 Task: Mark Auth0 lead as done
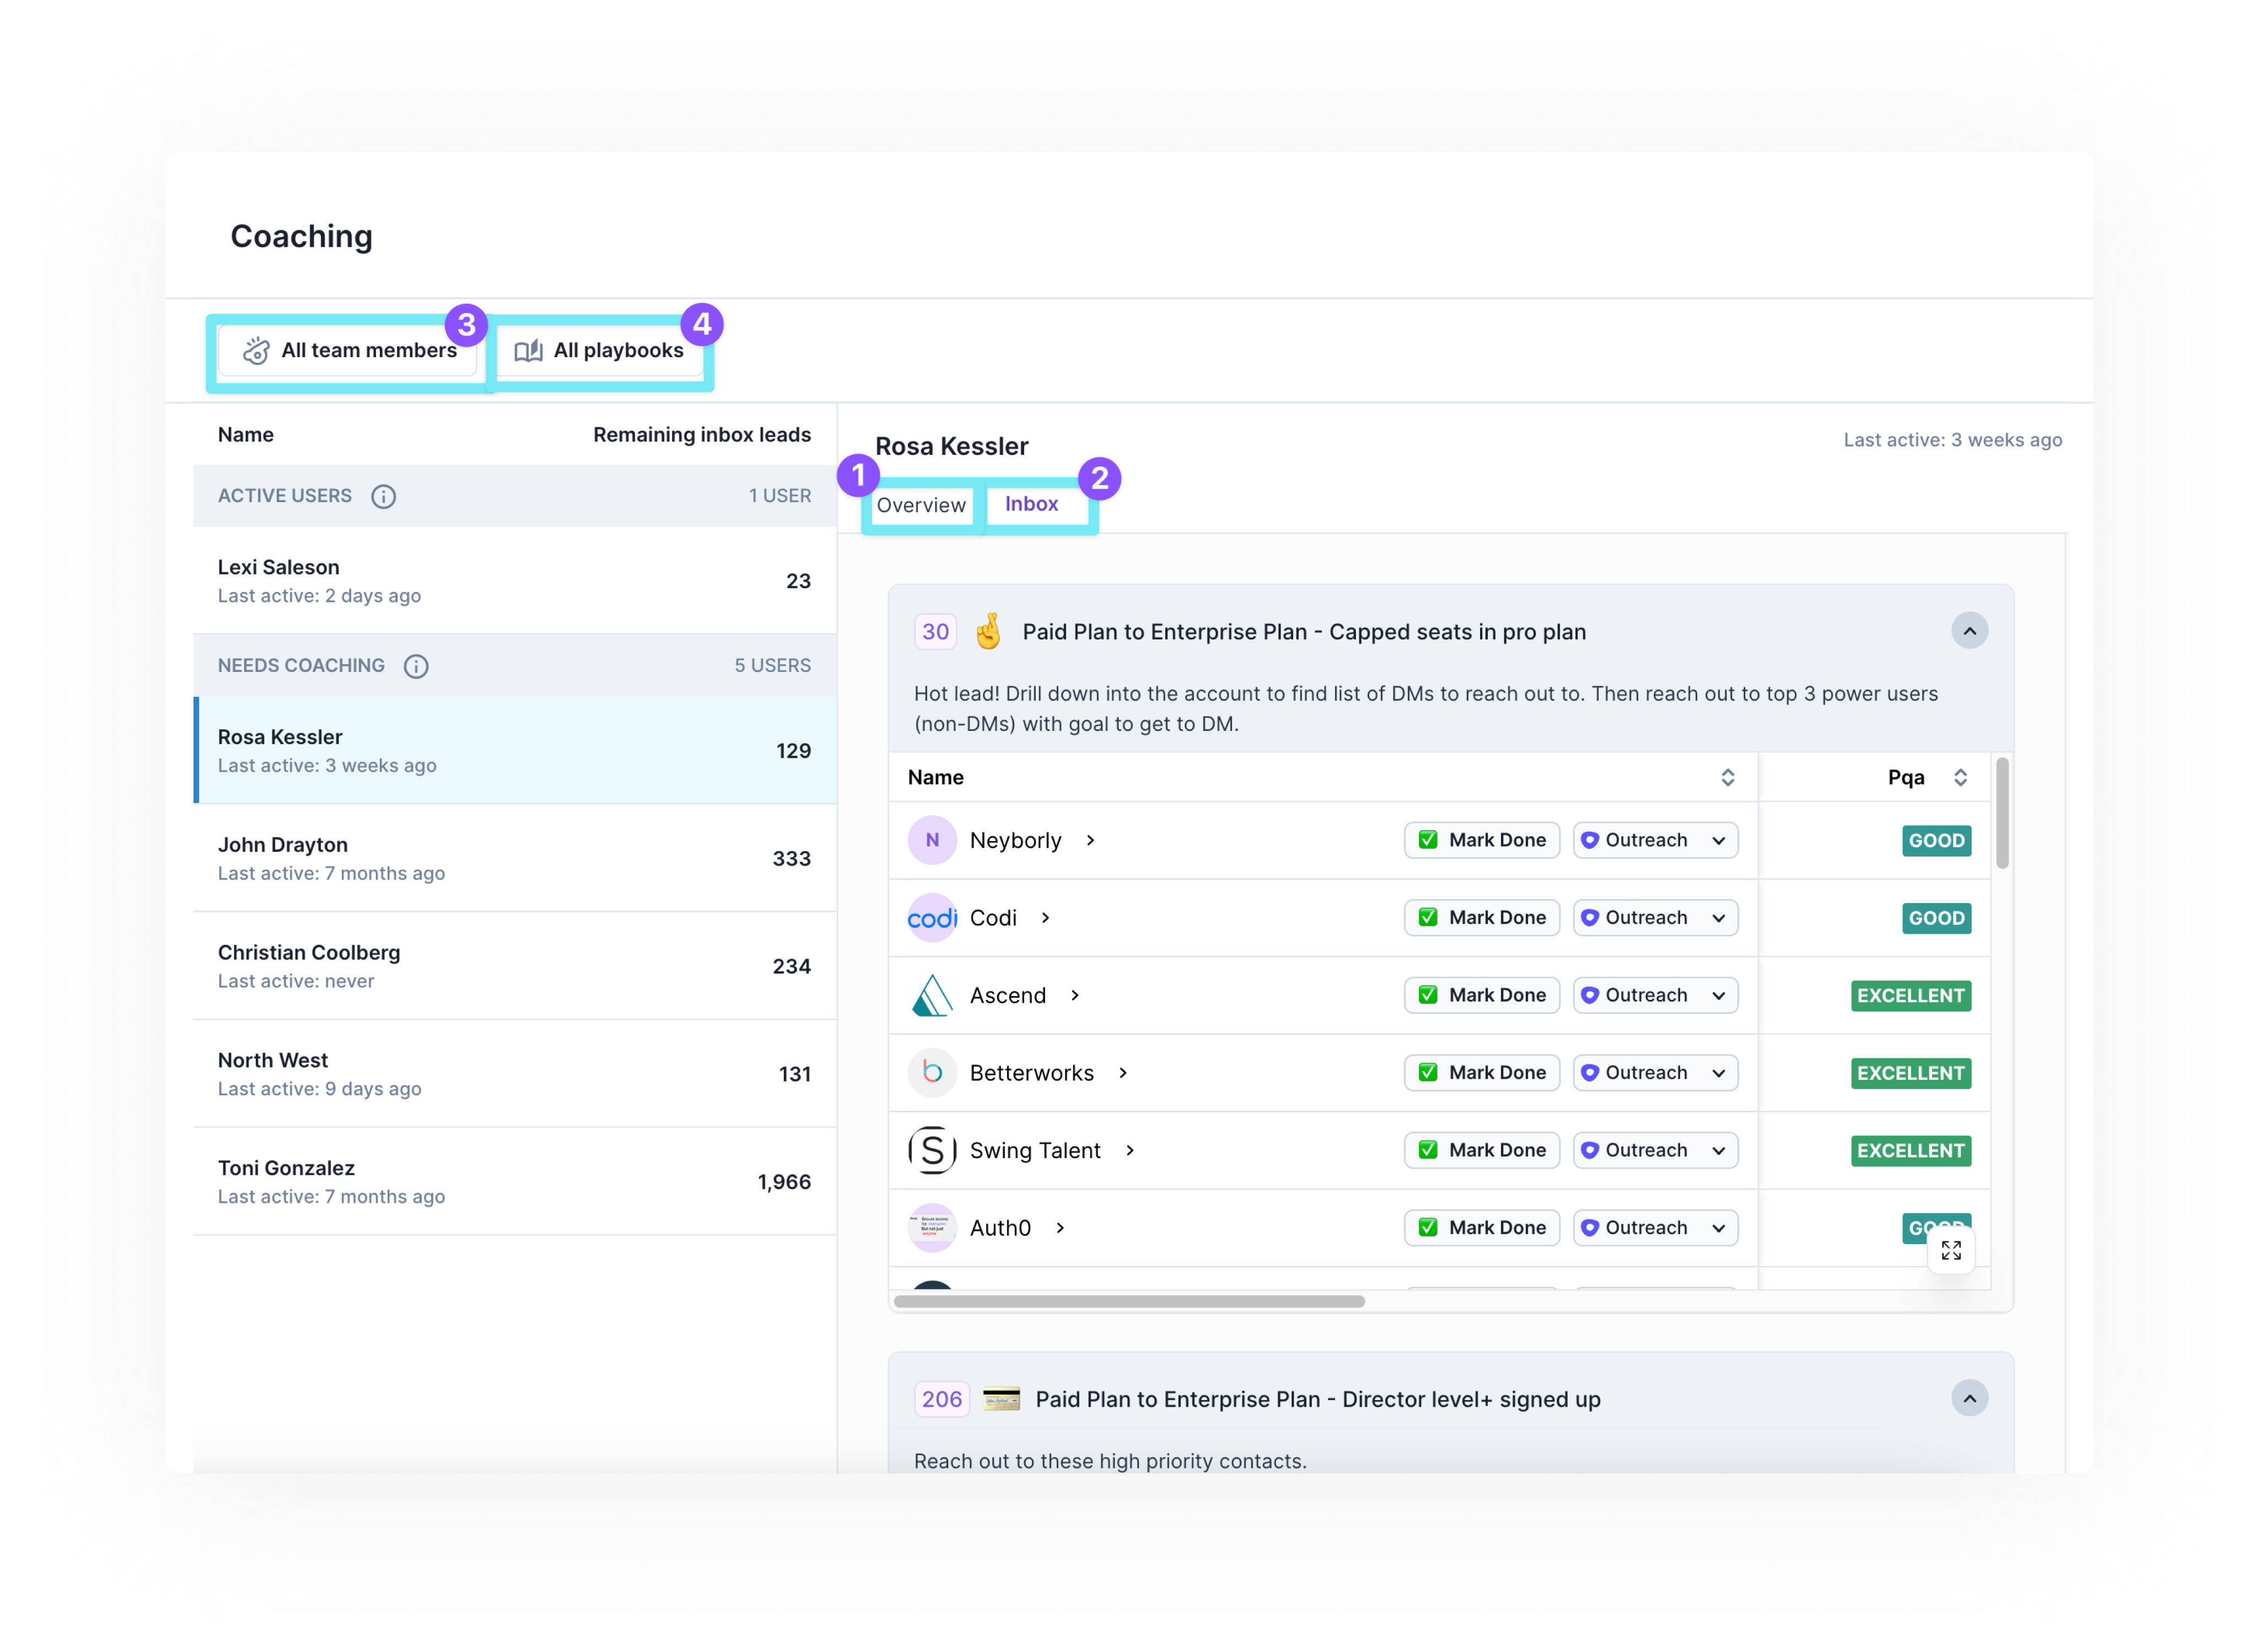[1482, 1228]
